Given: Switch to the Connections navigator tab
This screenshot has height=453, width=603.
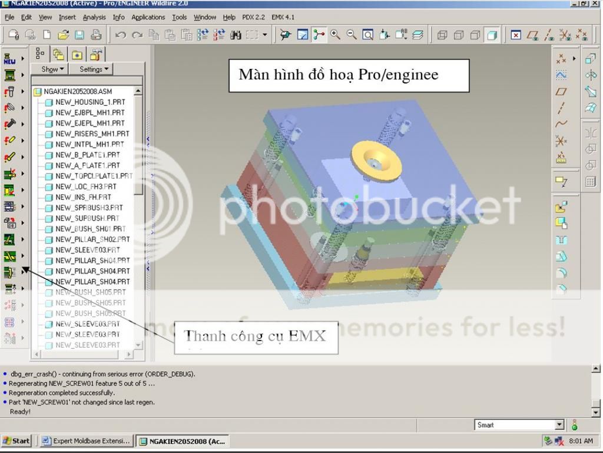Looking at the screenshot, I should (95, 55).
